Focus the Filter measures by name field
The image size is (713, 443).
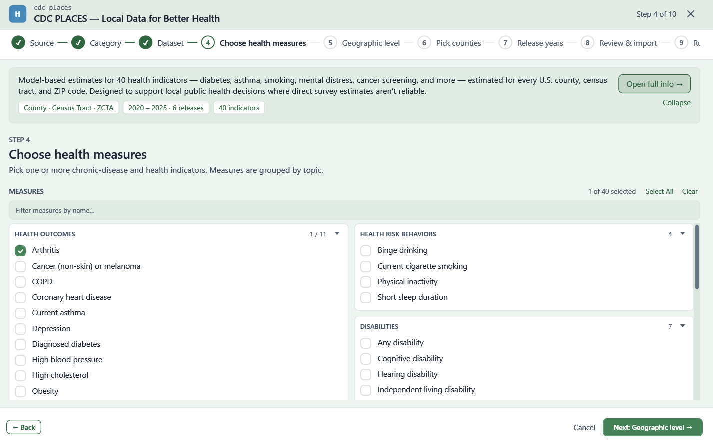(x=354, y=210)
